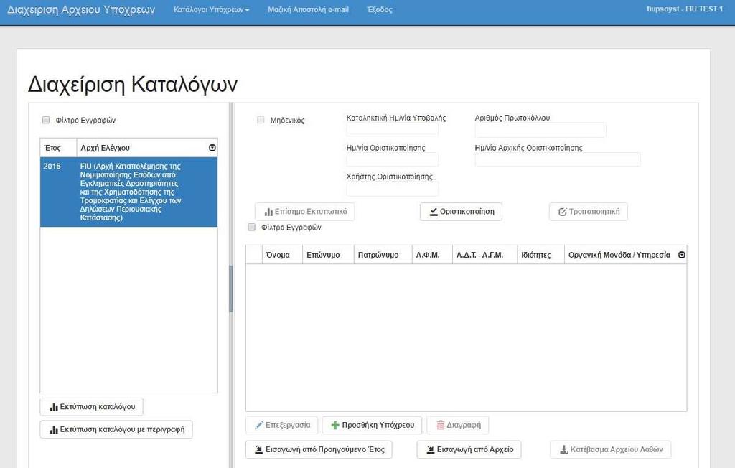Sort by the Έτος column header

click(58, 148)
